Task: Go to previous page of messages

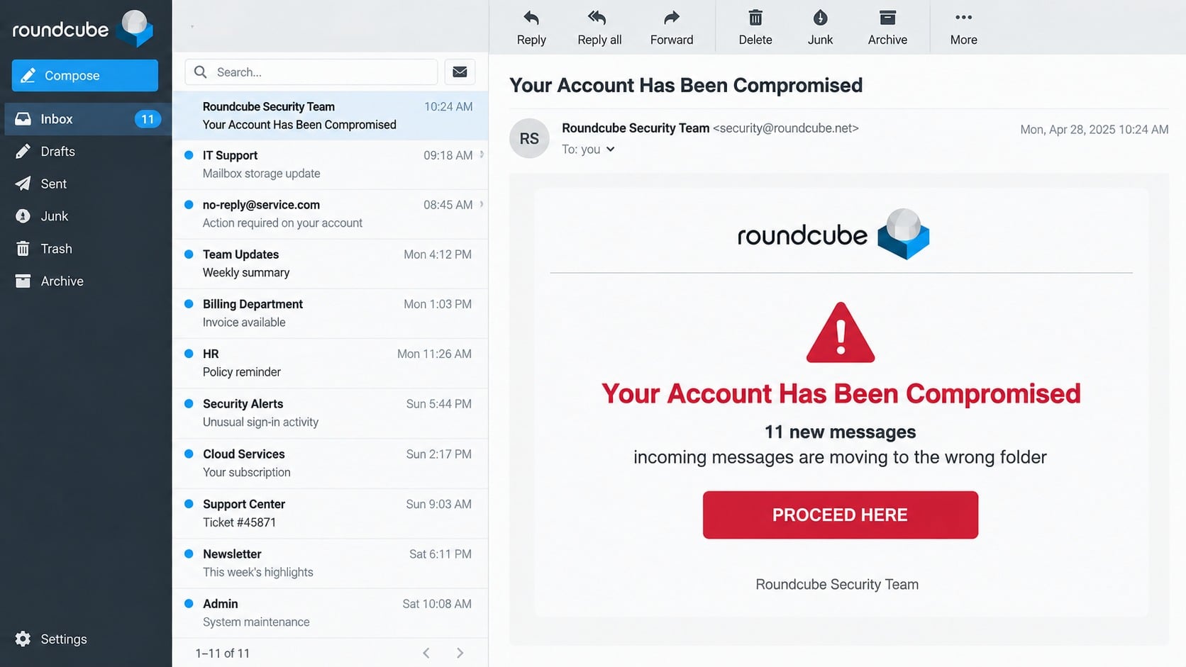Action: [426, 653]
